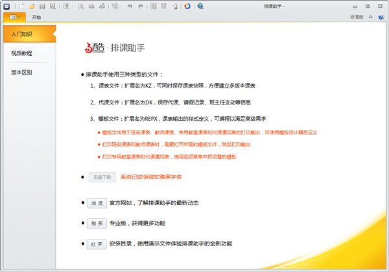Create a new file with the blank page icon
This screenshot has height=272, width=389.
(21, 6)
